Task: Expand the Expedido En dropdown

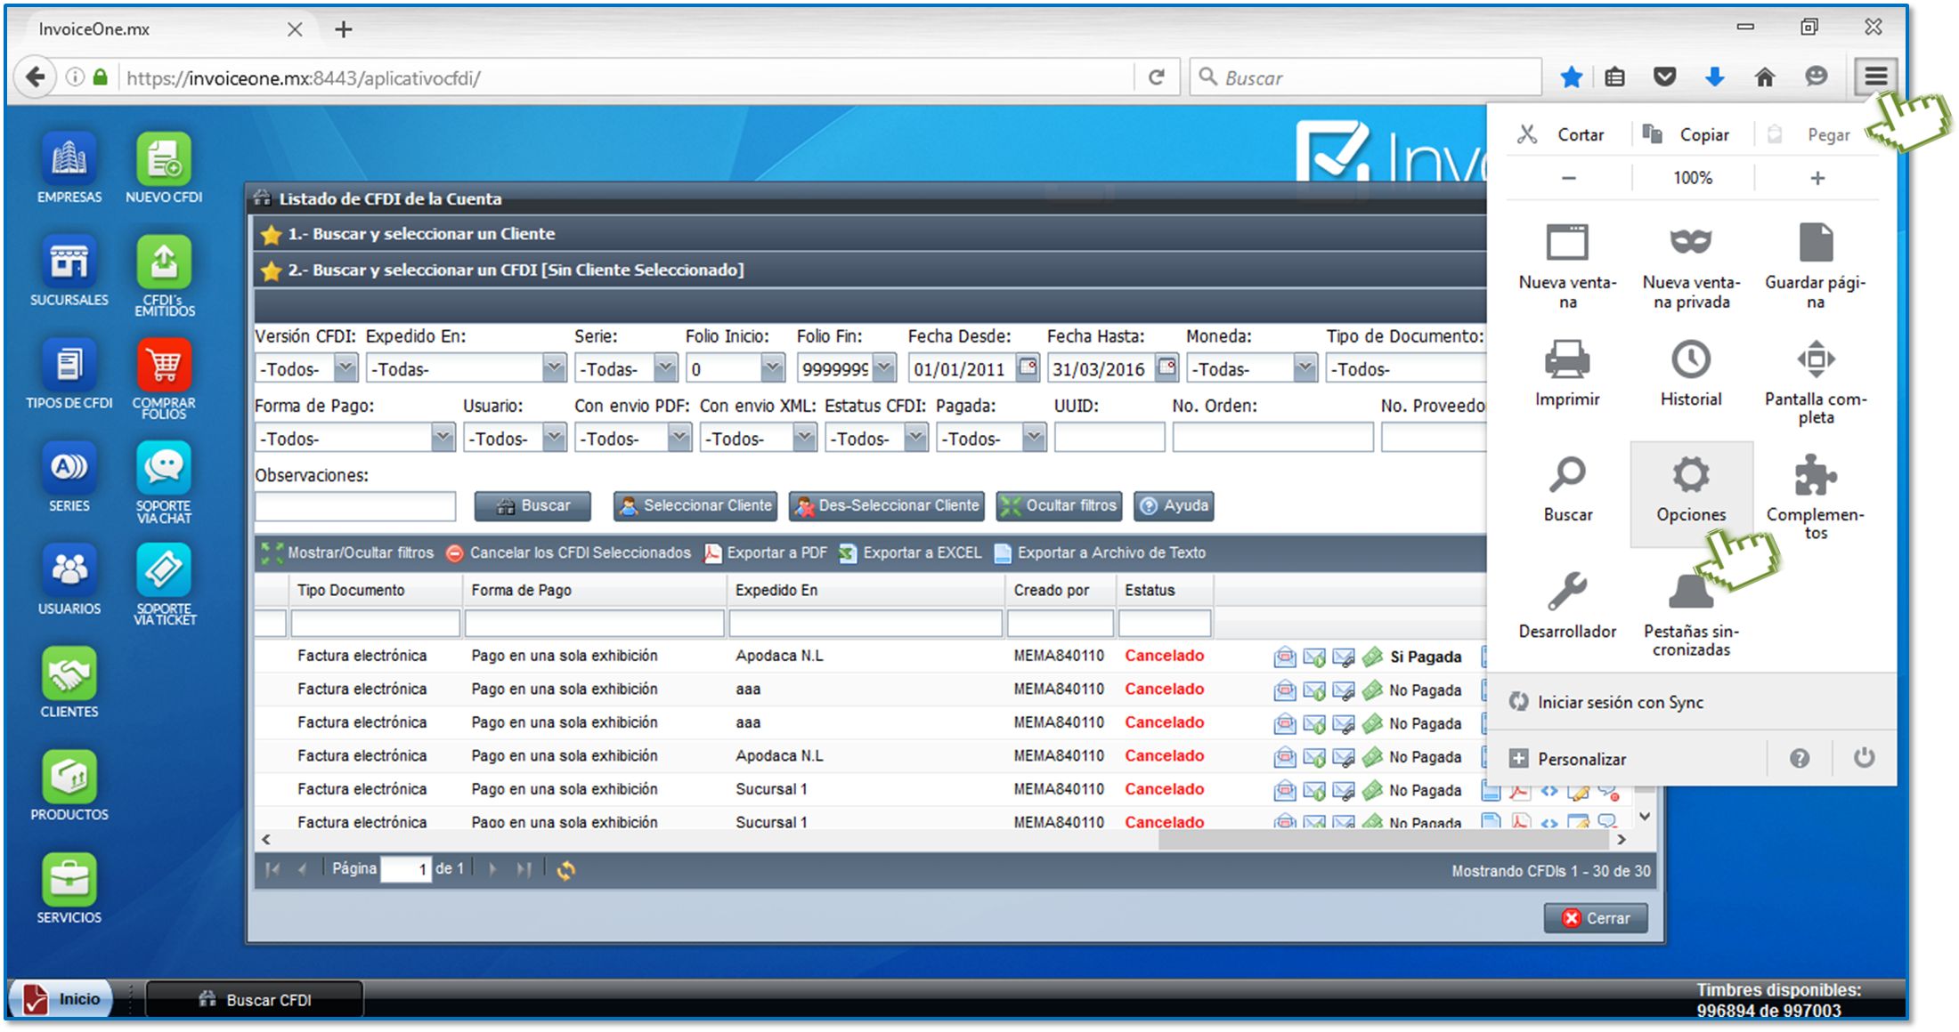Action: 554,367
